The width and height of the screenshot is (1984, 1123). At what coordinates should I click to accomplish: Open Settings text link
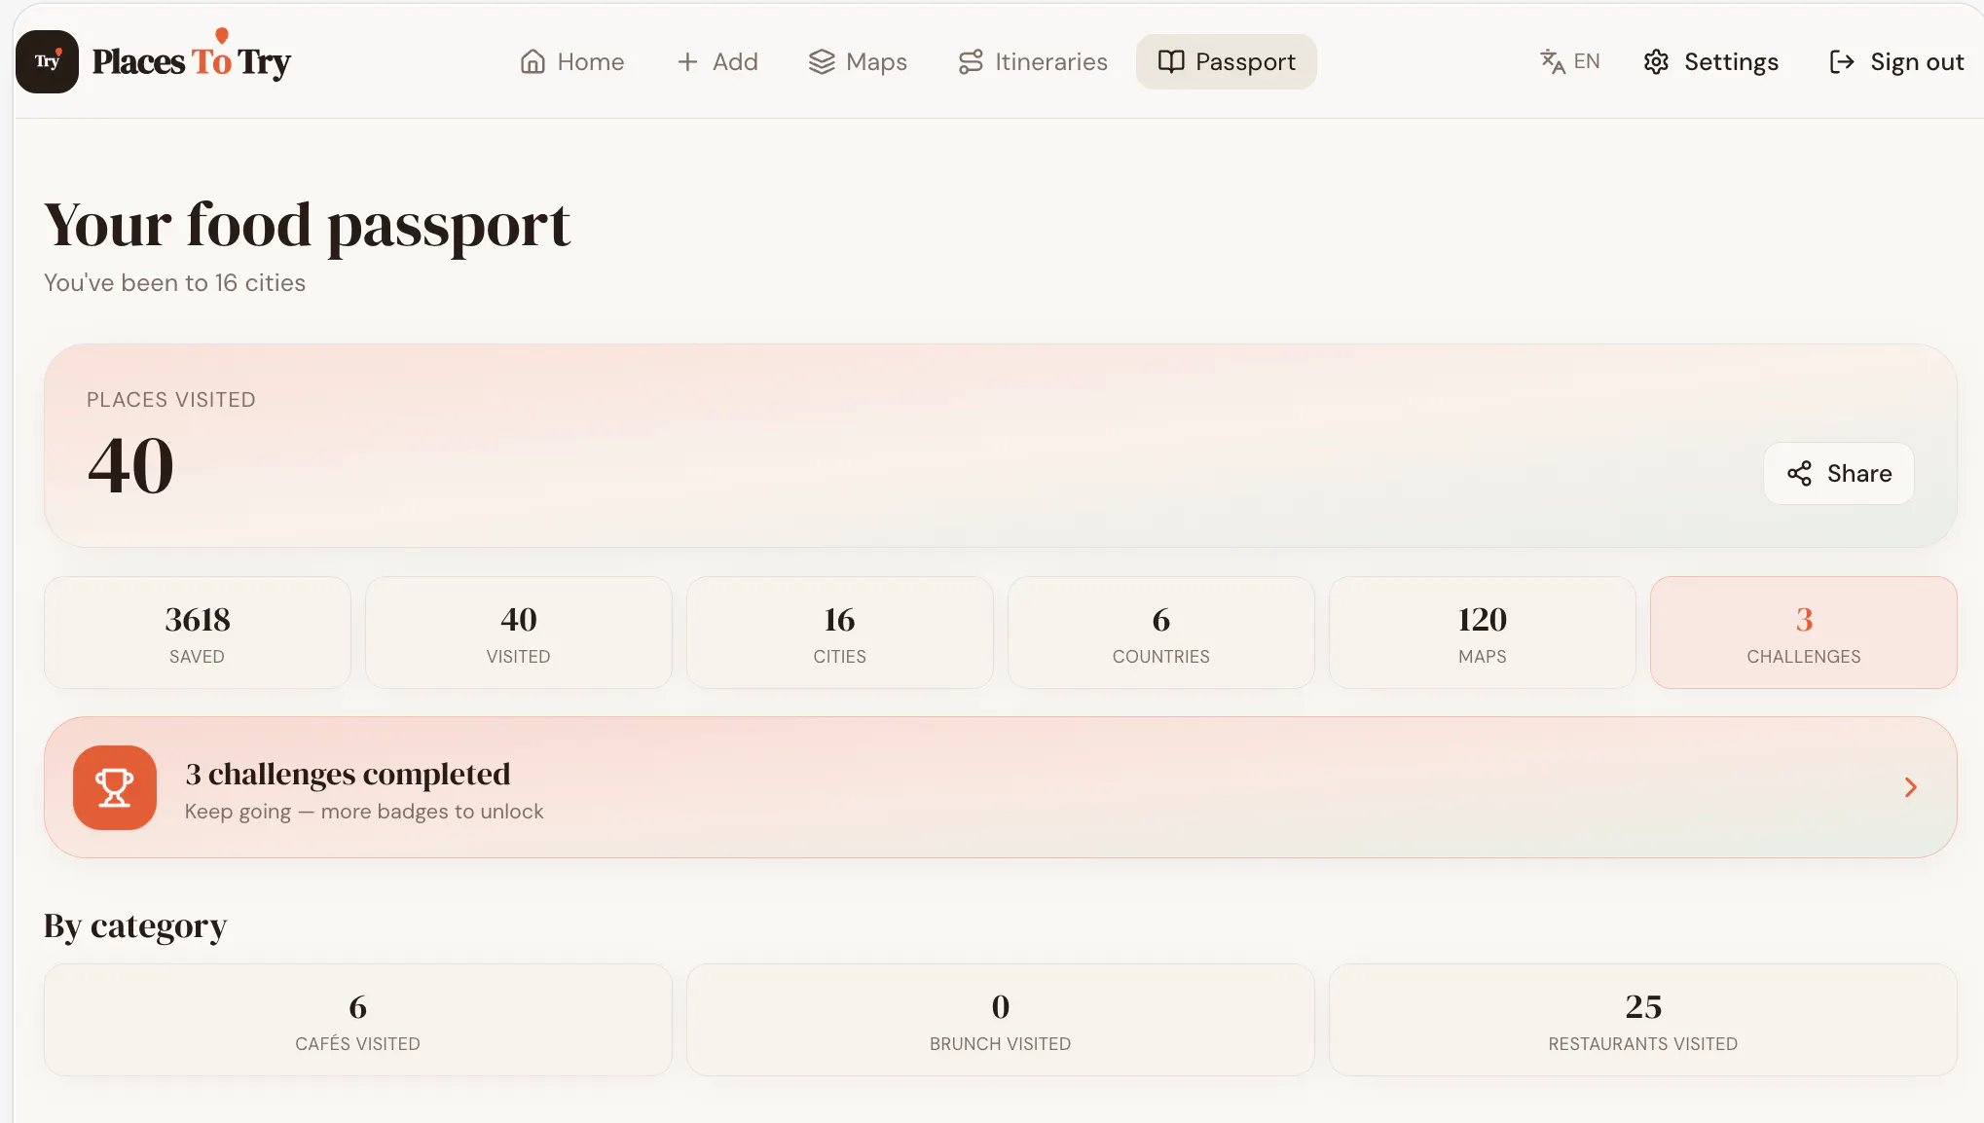click(x=1731, y=61)
